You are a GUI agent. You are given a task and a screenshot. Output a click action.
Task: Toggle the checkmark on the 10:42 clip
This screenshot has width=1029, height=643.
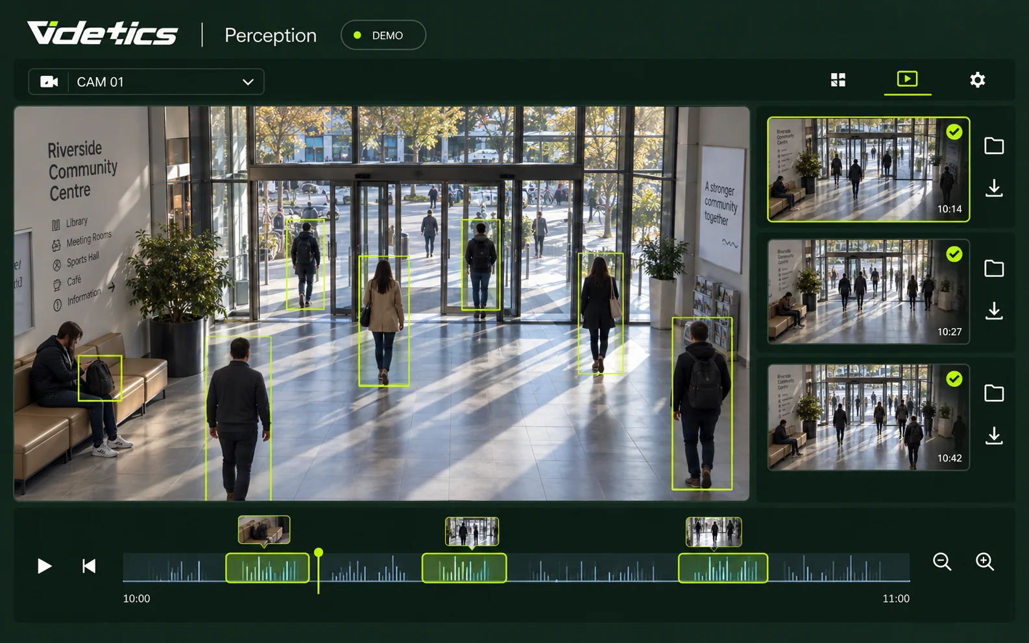pyautogui.click(x=954, y=379)
